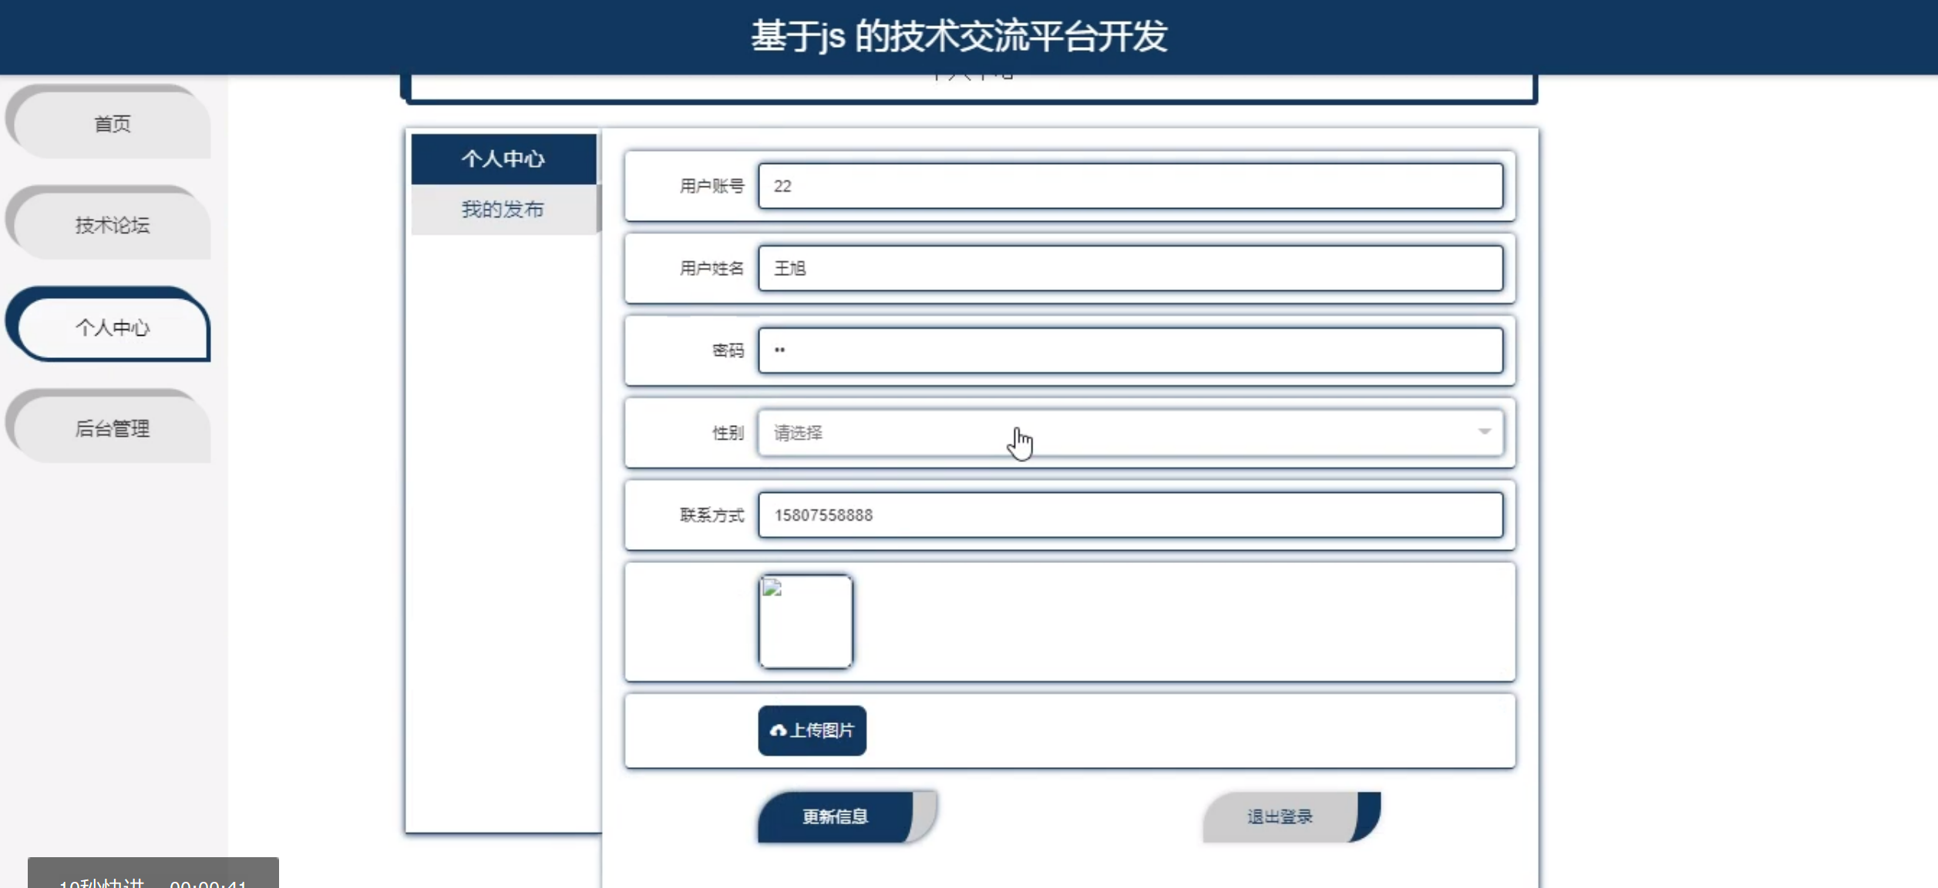Click the cloud upload icon on 上传图片 button
The width and height of the screenshot is (1938, 888).
(778, 730)
